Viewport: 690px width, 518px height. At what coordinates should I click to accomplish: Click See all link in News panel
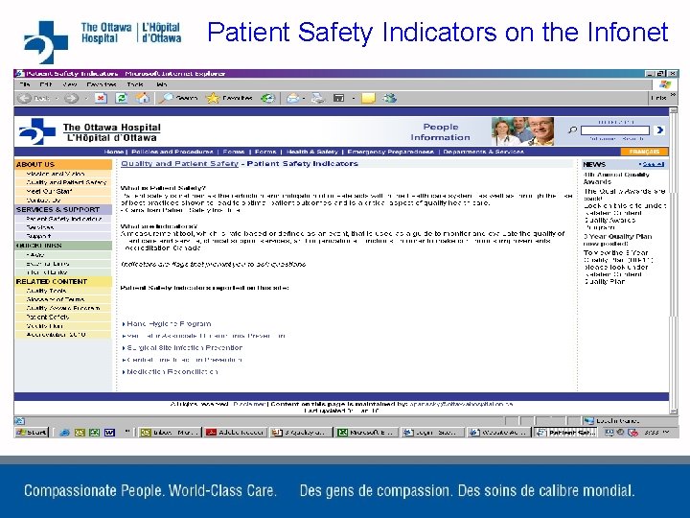click(653, 164)
